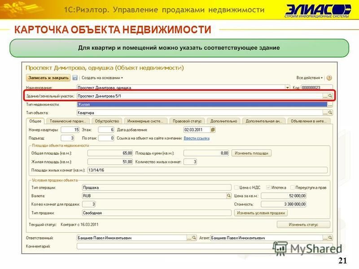Click ellipsis button in Ответственный field

[189, 238]
